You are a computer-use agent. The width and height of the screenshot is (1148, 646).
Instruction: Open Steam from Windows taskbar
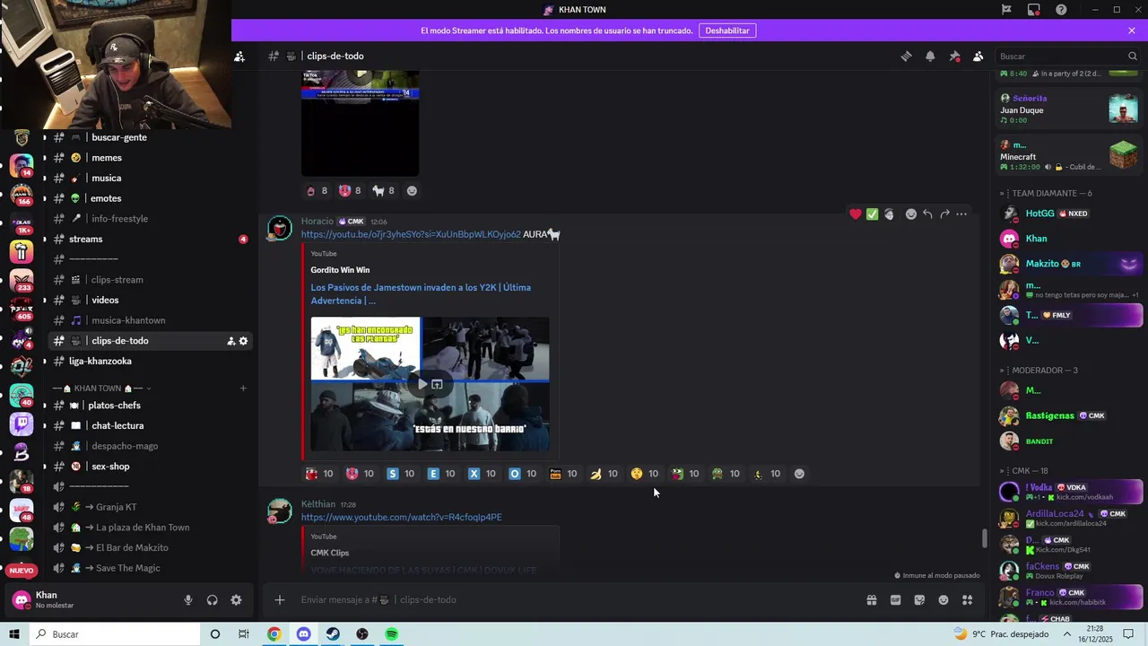(333, 634)
